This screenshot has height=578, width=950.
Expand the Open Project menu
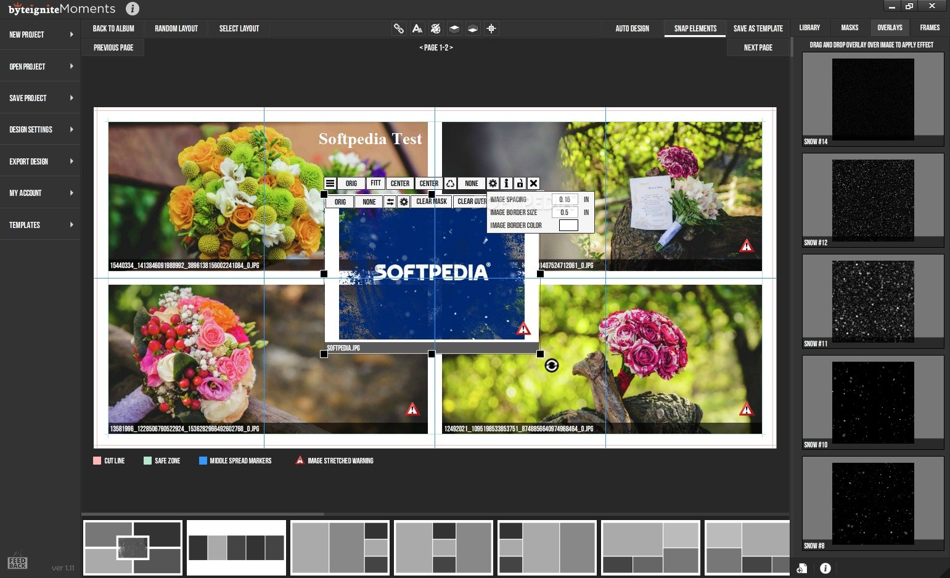tap(40, 67)
